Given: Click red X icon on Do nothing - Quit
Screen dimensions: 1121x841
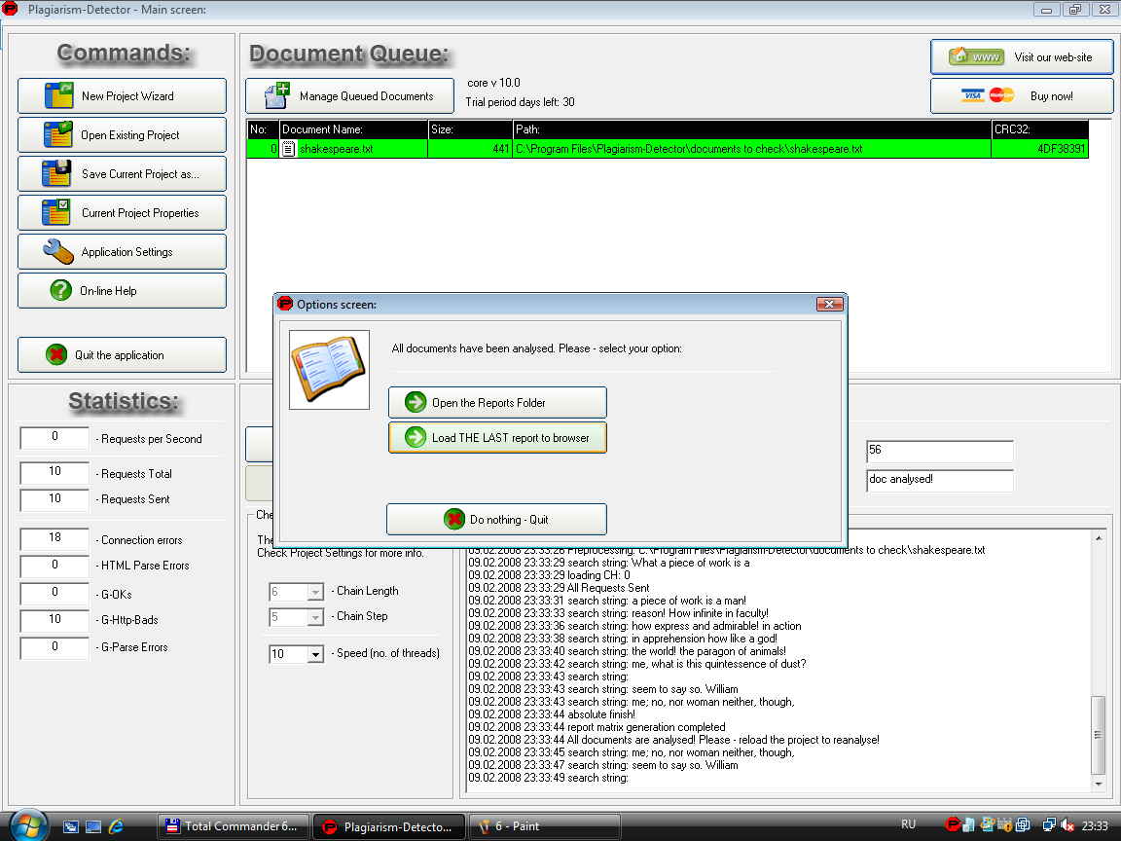Looking at the screenshot, I should (454, 519).
